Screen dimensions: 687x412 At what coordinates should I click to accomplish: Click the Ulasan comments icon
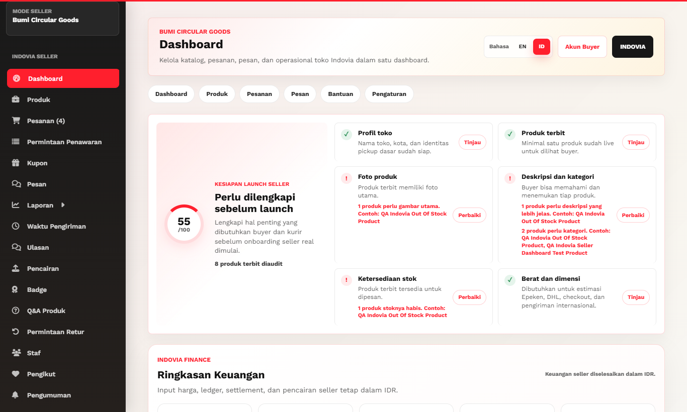pyautogui.click(x=16, y=247)
